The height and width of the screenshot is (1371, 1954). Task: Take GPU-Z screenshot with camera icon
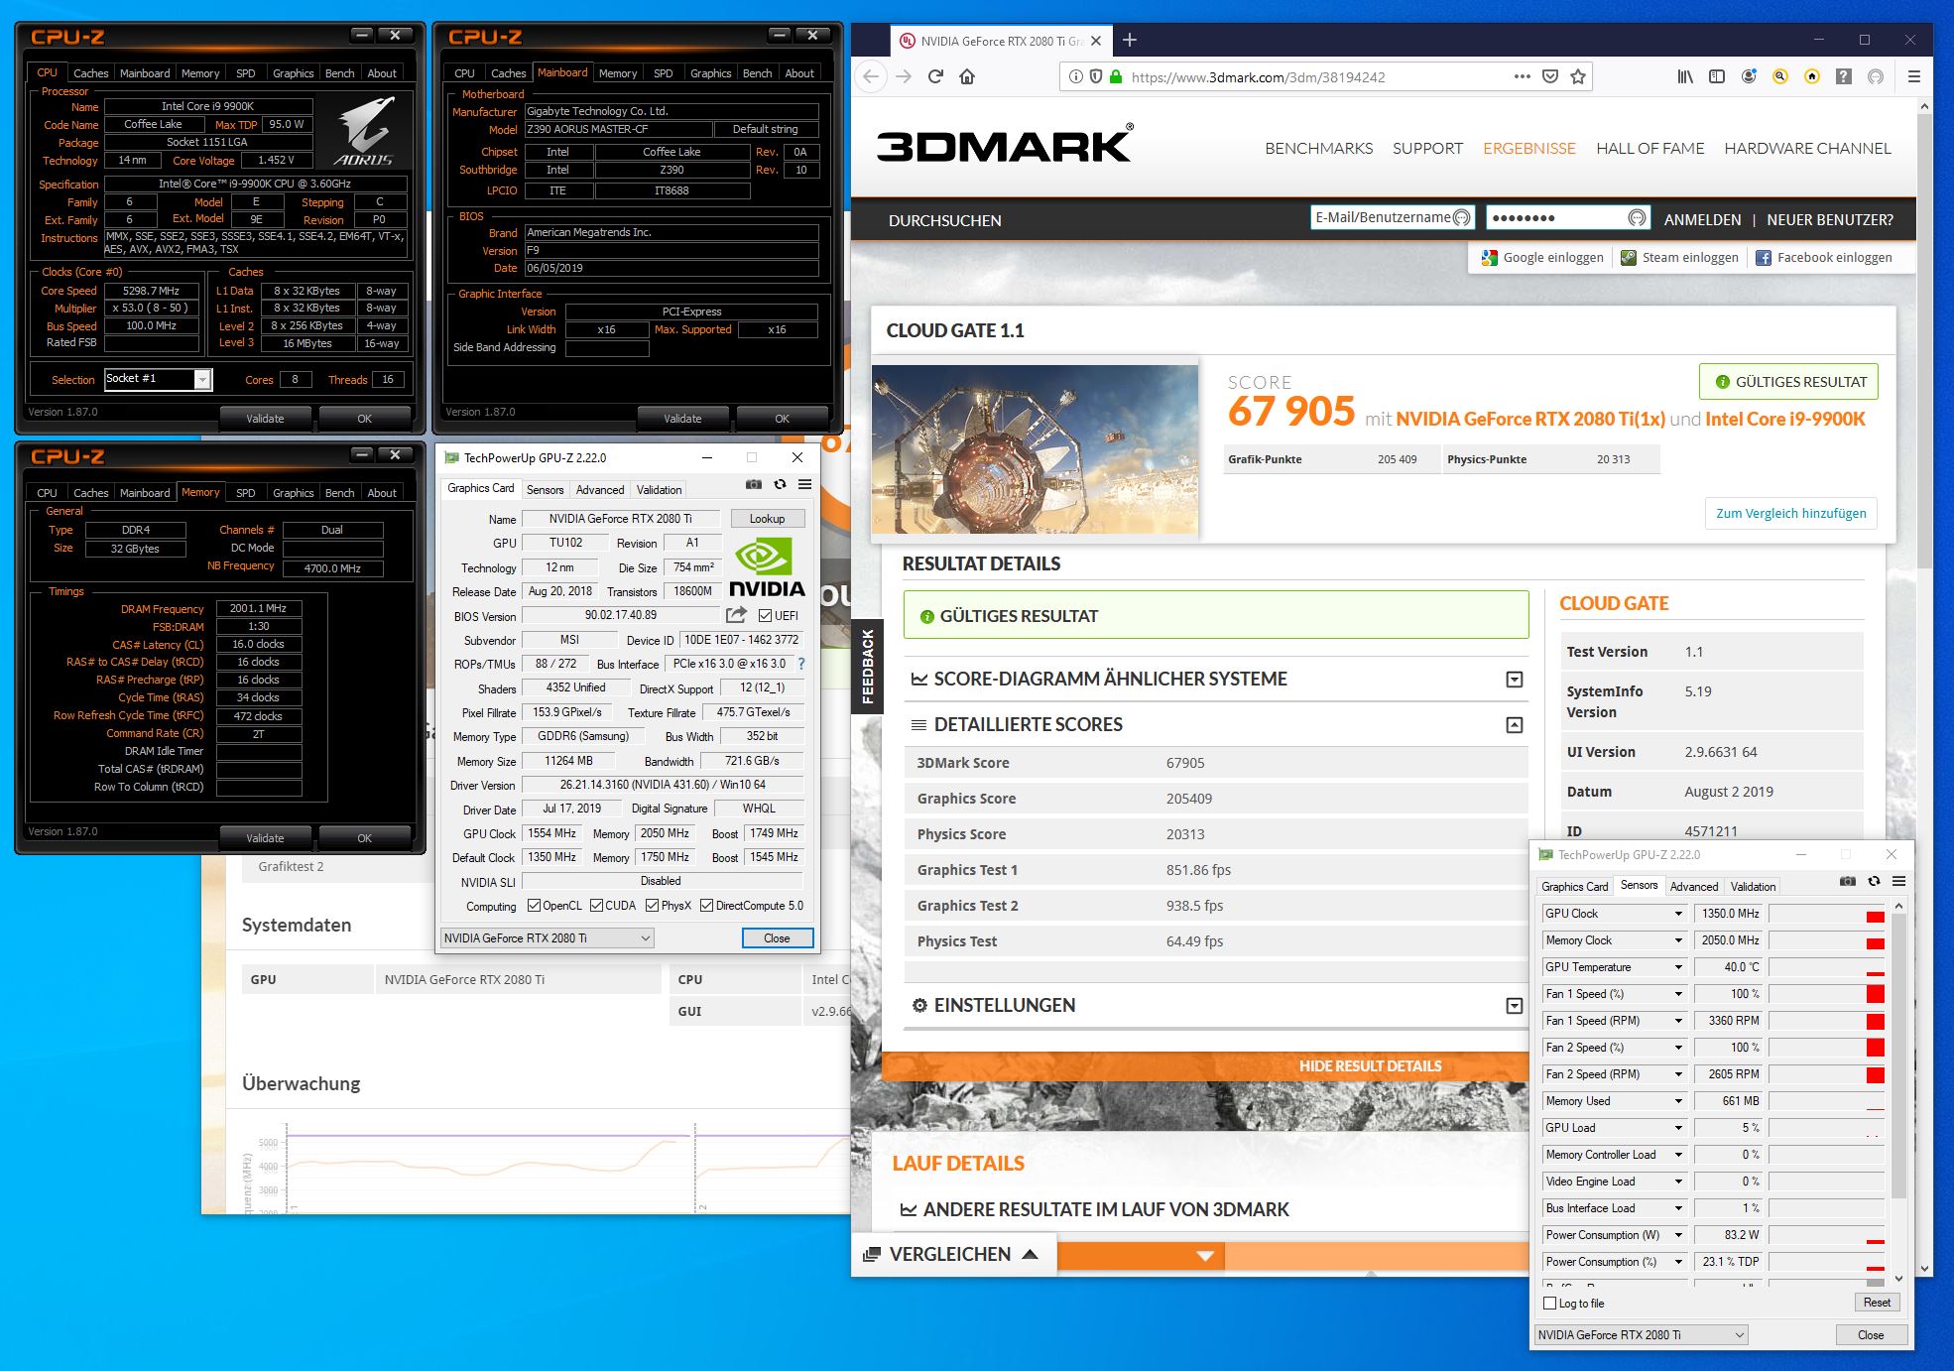tap(754, 484)
